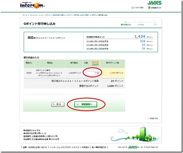Click the 戻る back button
Viewport: 183px width, 153px height.
(58, 104)
